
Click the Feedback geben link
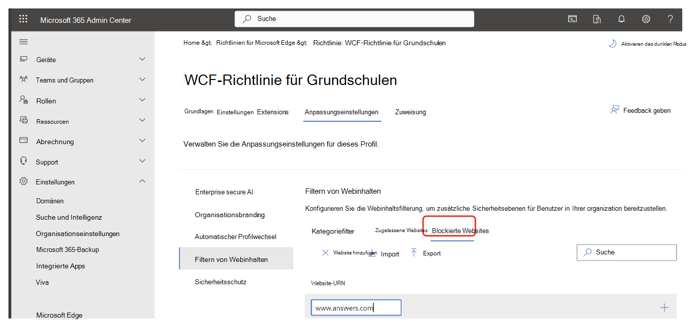(x=641, y=110)
